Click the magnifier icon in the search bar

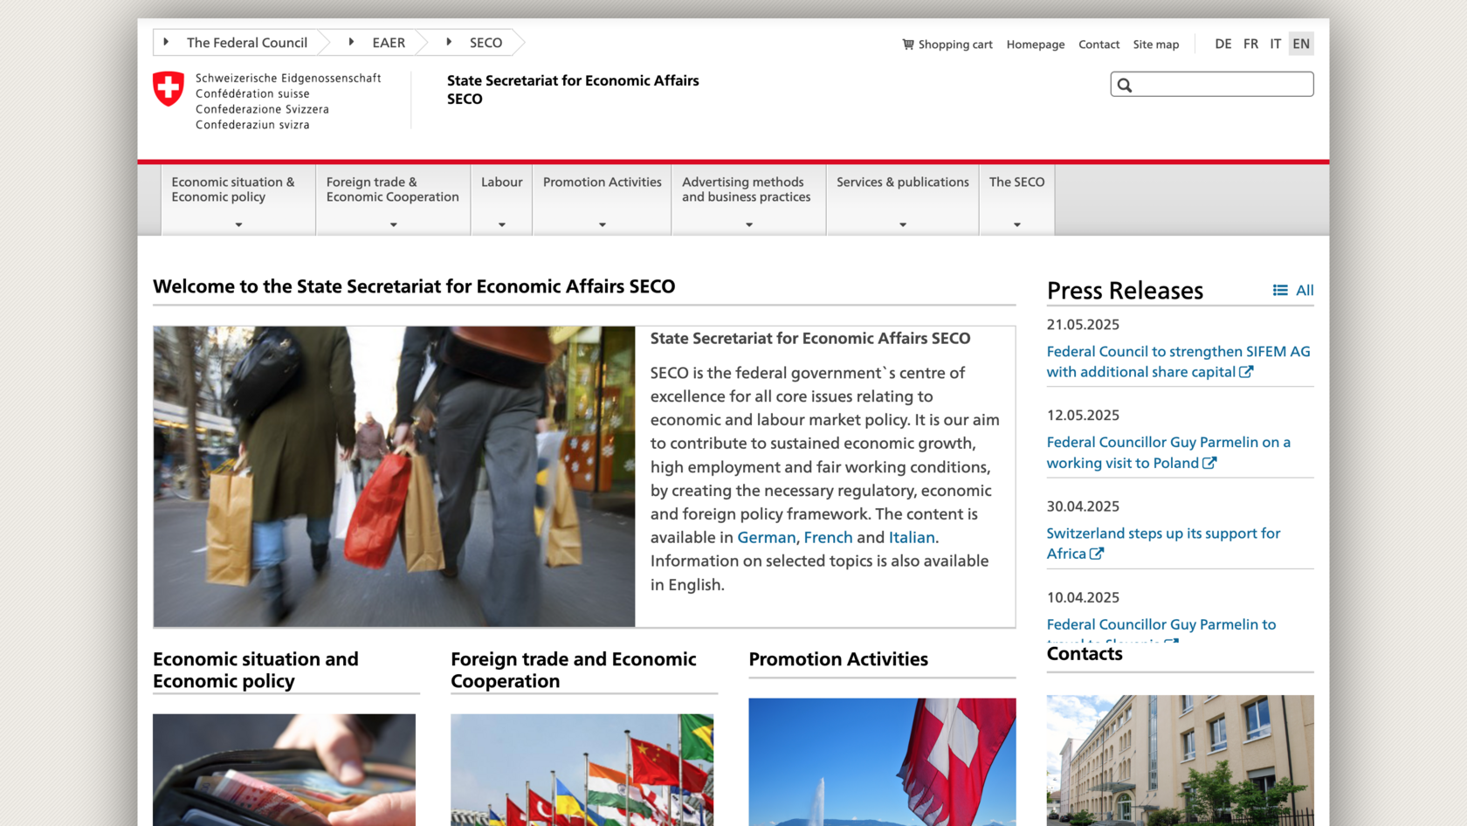1126,84
